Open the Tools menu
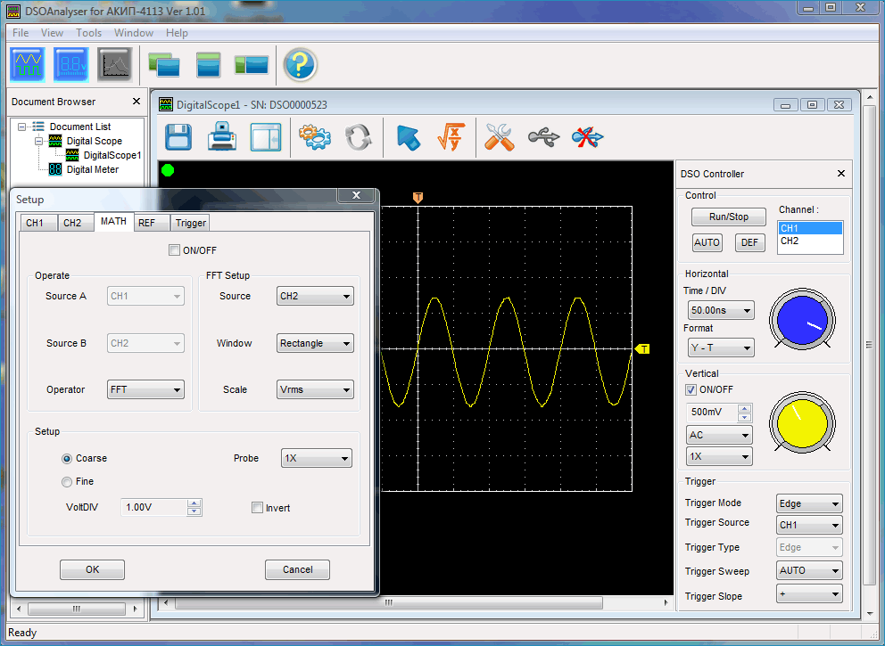Image resolution: width=885 pixels, height=646 pixels. pos(88,33)
